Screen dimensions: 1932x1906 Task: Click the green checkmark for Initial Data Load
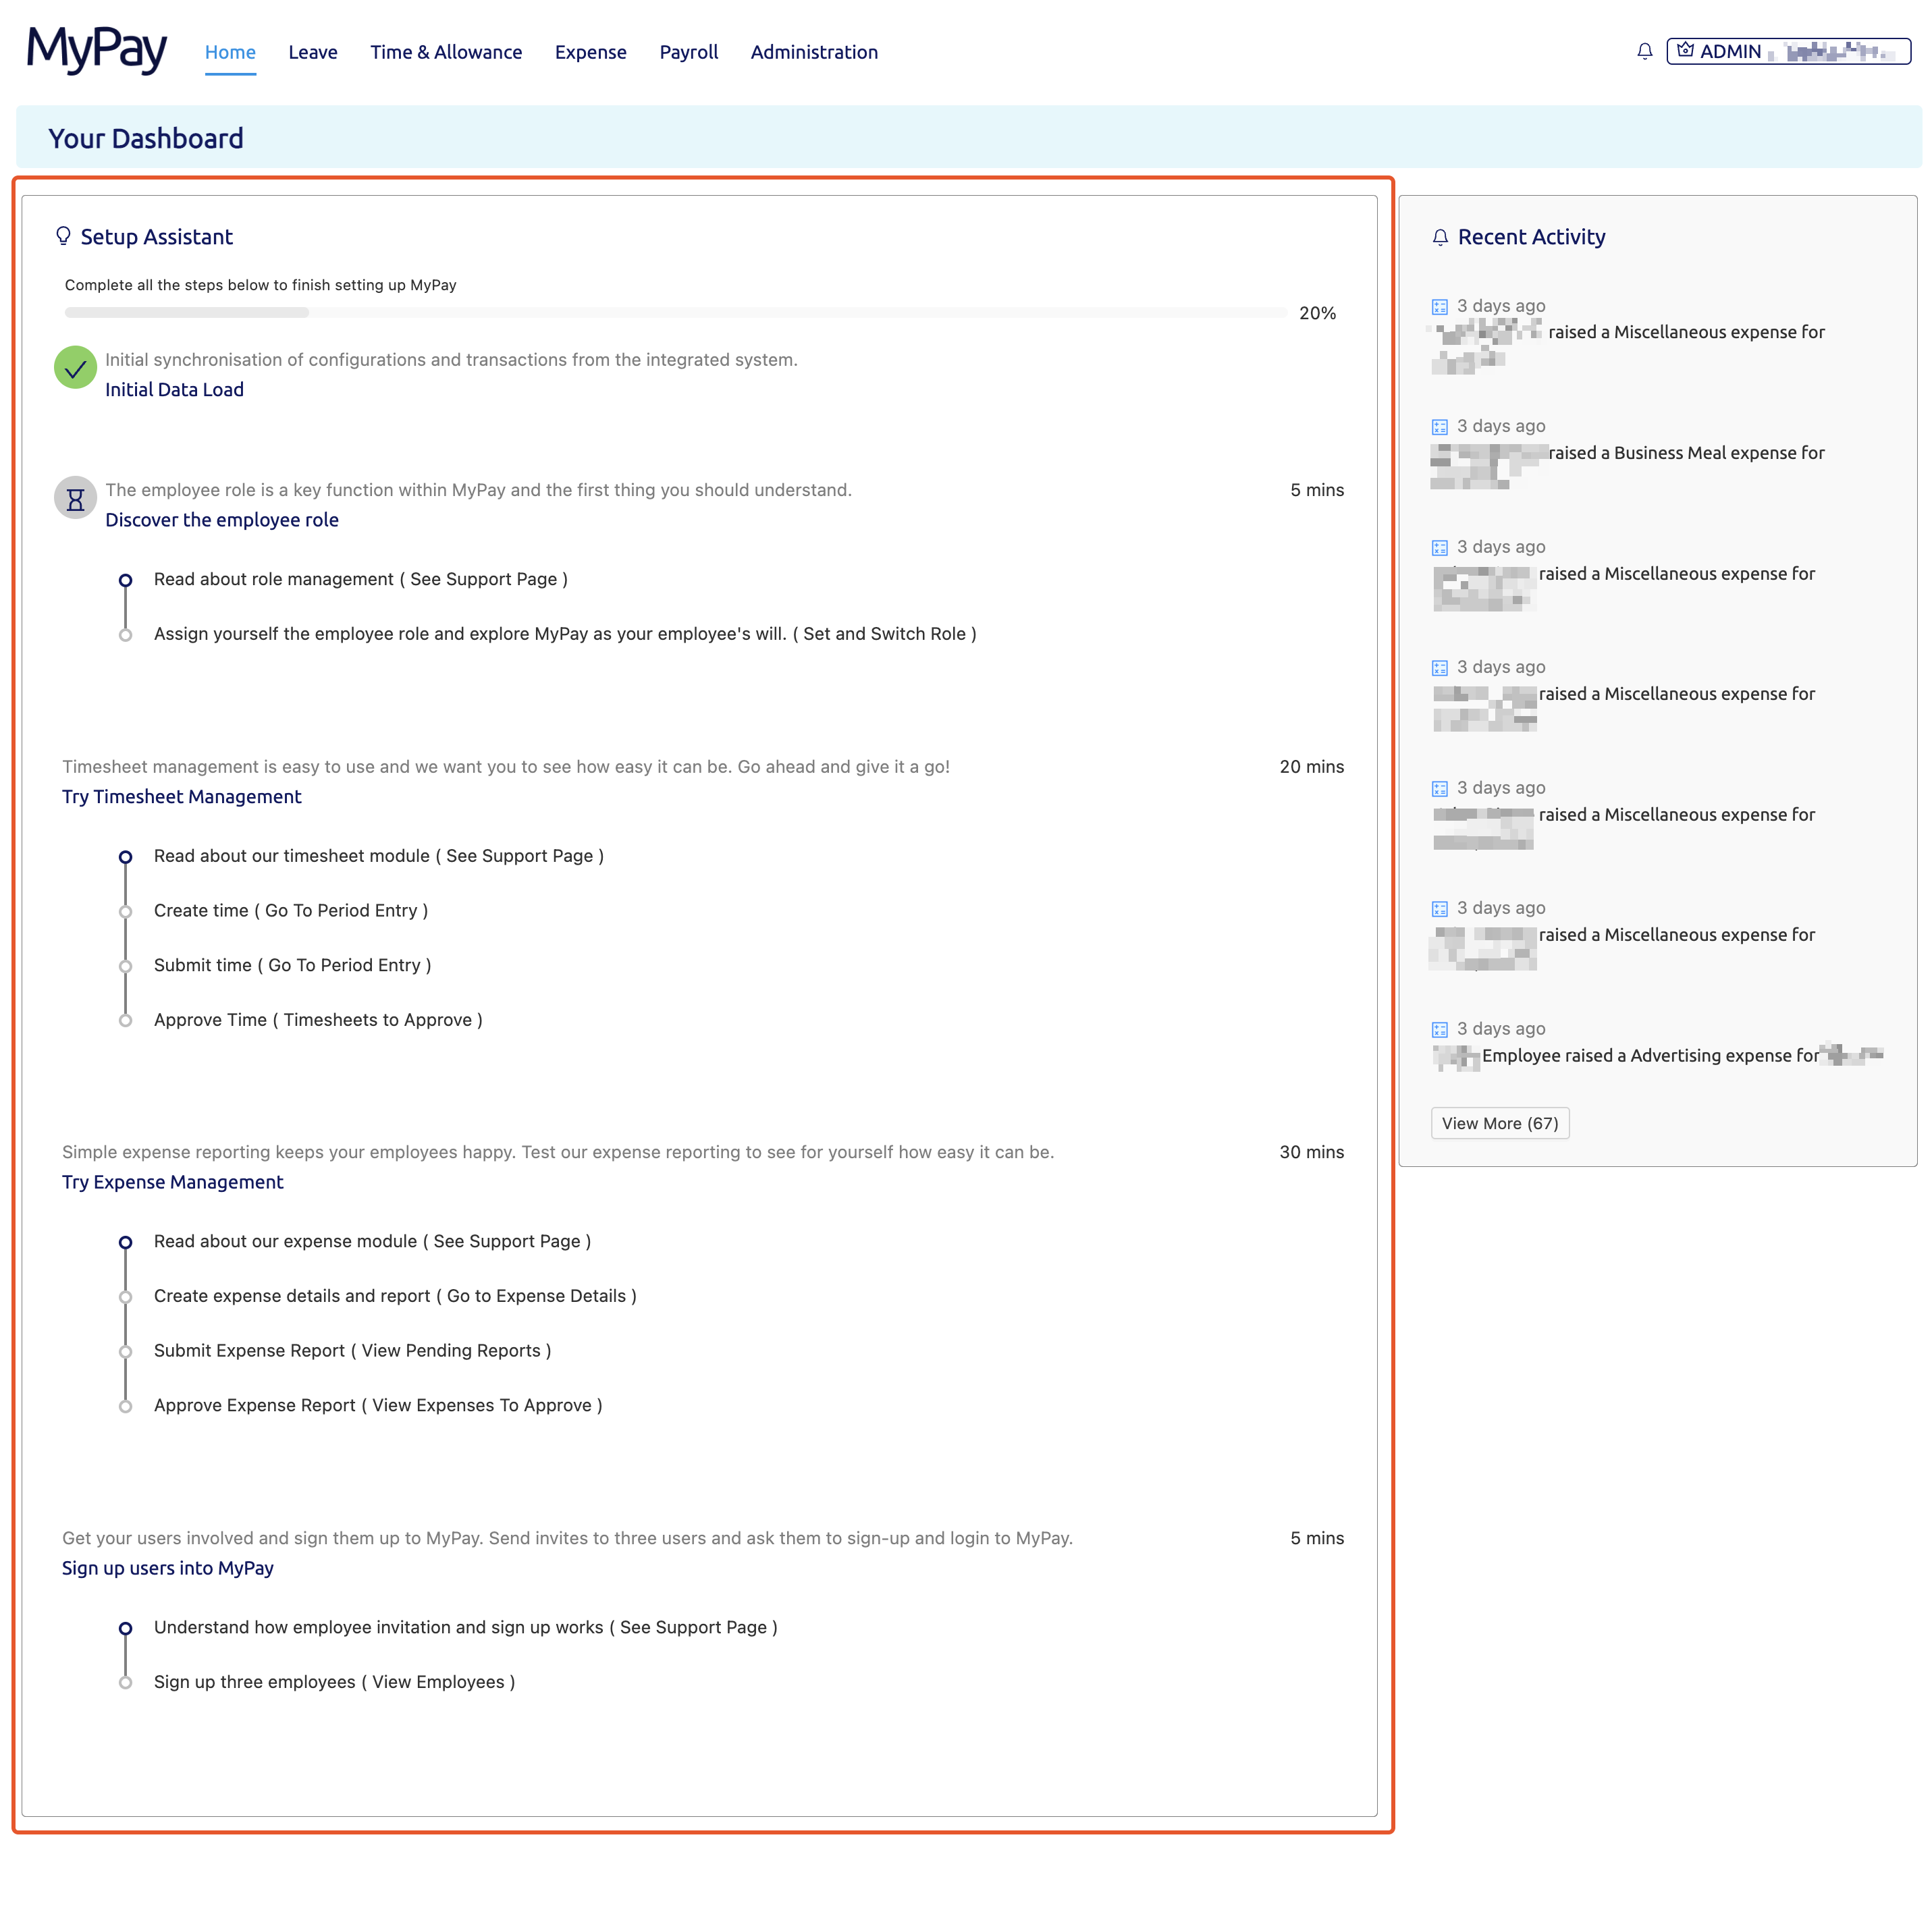point(75,368)
